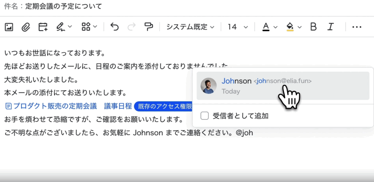Expand the font color dropdown arrow

click(276, 27)
